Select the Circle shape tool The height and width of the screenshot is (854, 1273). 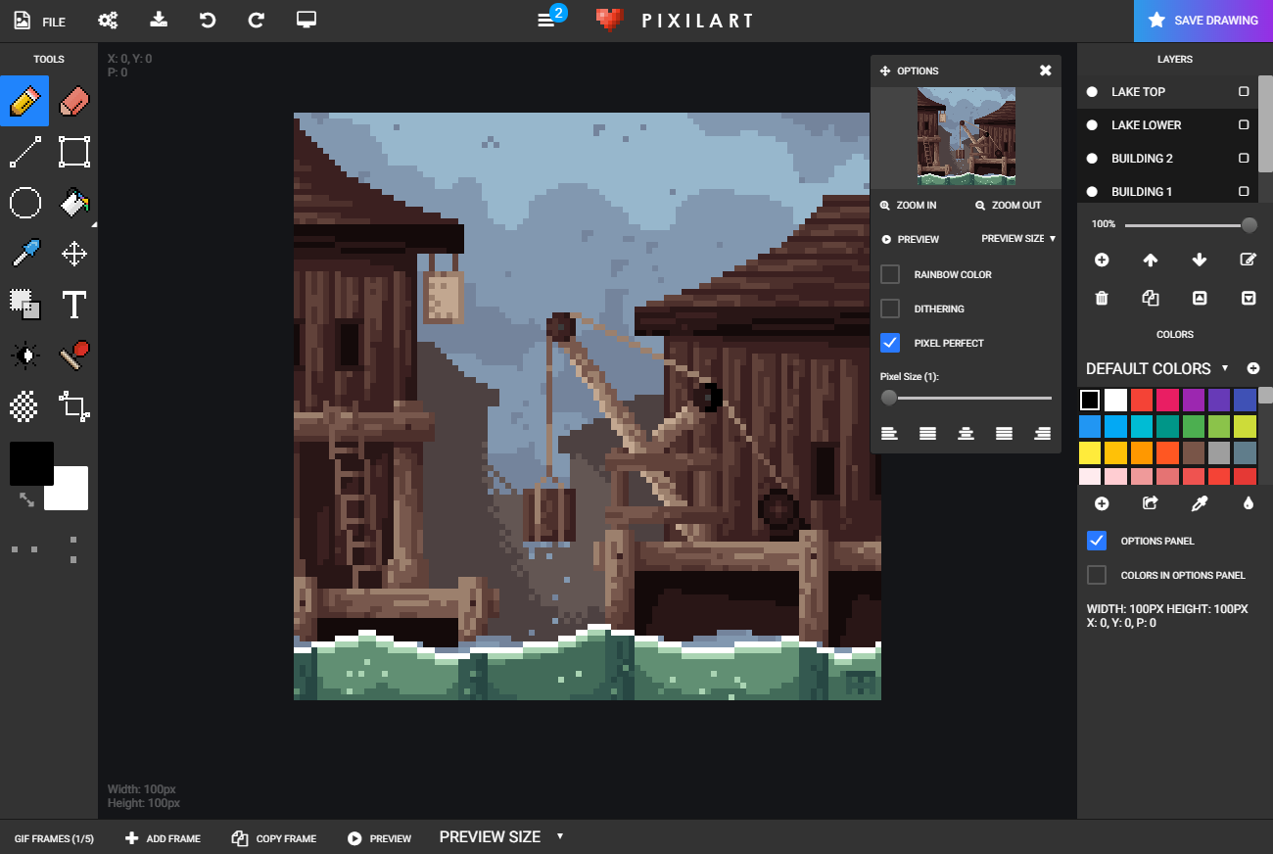coord(24,203)
